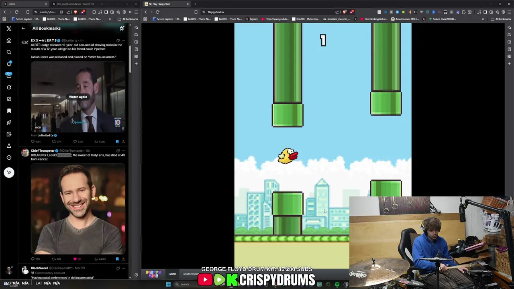Click the Brave shield in X window
The image size is (514, 289).
tap(75, 12)
